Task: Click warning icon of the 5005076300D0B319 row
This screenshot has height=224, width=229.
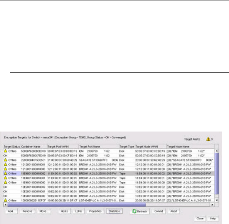Action: (x=6, y=151)
